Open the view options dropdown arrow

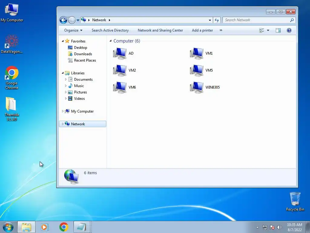click(268, 30)
